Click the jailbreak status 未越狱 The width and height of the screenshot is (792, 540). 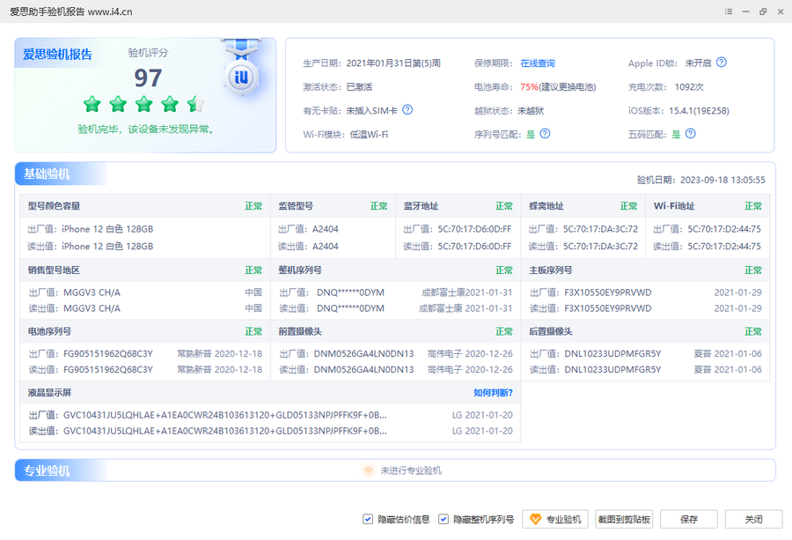531,111
